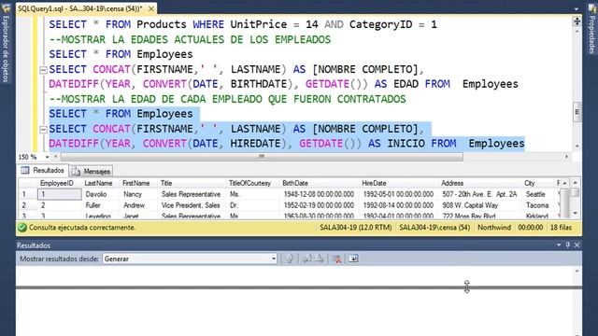The width and height of the screenshot is (598, 336).
Task: Toggle word wrap in the output panel
Action: pyautogui.click(x=353, y=259)
